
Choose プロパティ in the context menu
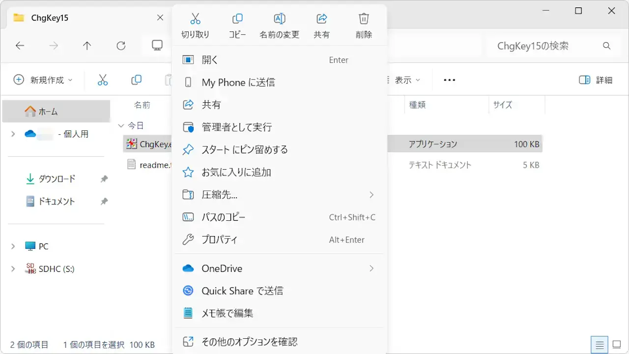pyautogui.click(x=220, y=240)
